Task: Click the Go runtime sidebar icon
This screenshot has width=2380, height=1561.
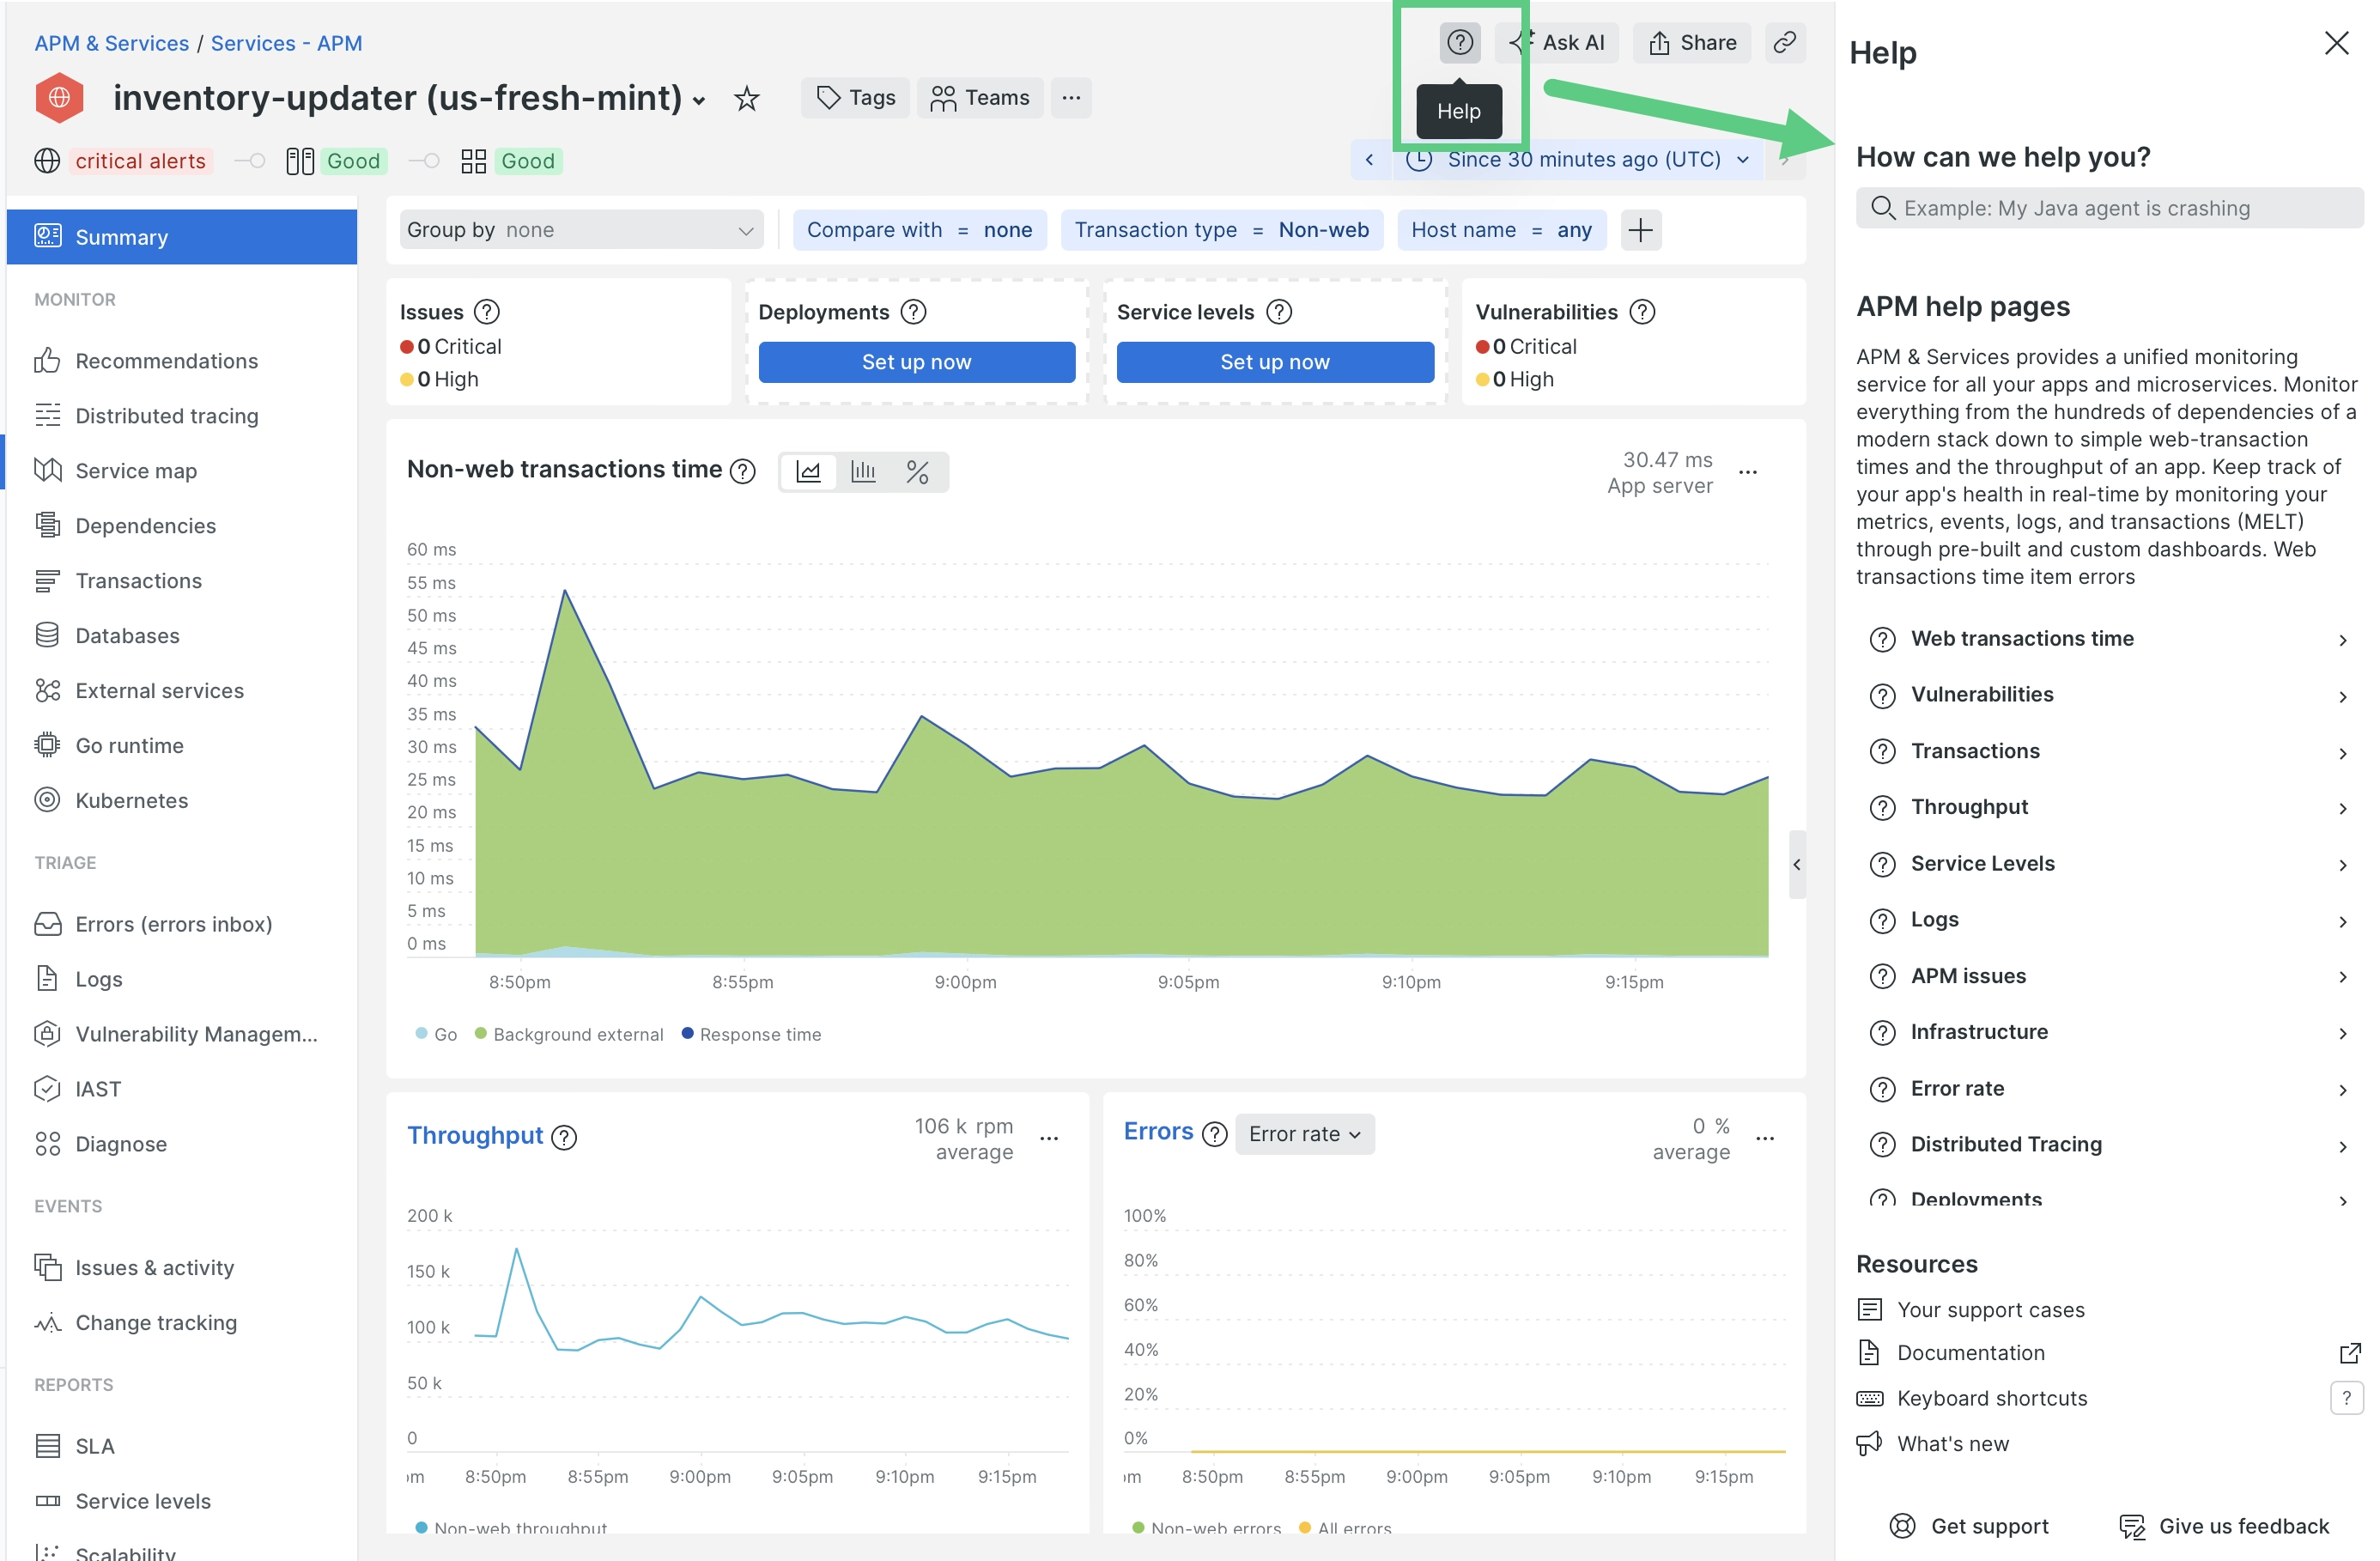Action: click(x=47, y=746)
